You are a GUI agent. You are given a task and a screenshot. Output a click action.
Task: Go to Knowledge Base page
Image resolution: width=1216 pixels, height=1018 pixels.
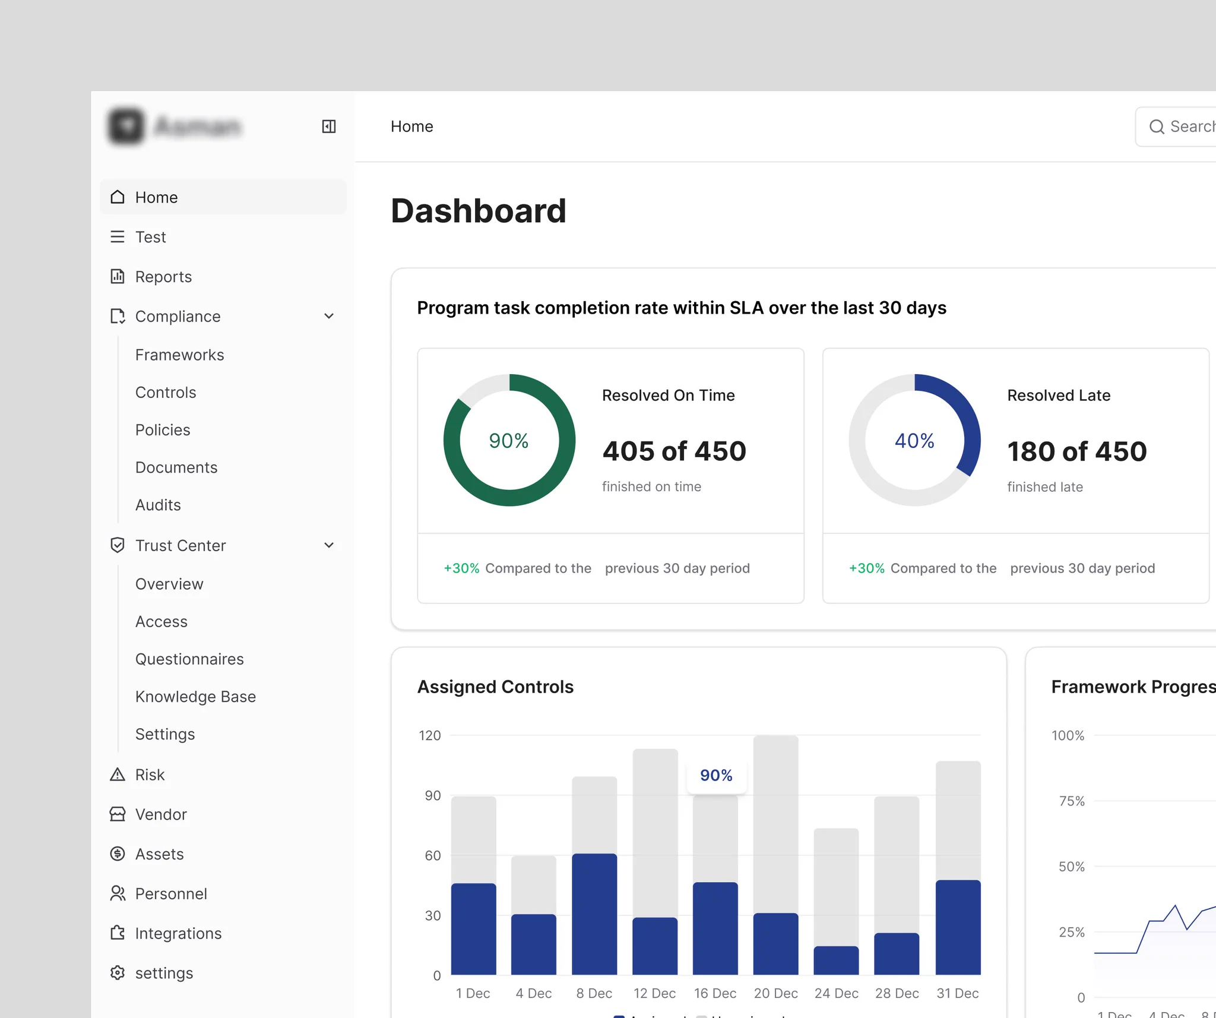point(196,696)
